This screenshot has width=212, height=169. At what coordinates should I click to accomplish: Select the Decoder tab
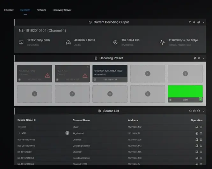click(x=25, y=10)
